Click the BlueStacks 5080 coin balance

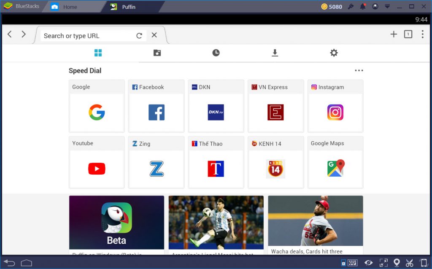332,7
